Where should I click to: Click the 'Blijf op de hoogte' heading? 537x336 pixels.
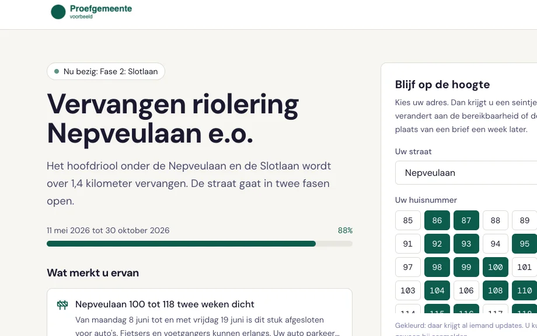[x=442, y=85]
